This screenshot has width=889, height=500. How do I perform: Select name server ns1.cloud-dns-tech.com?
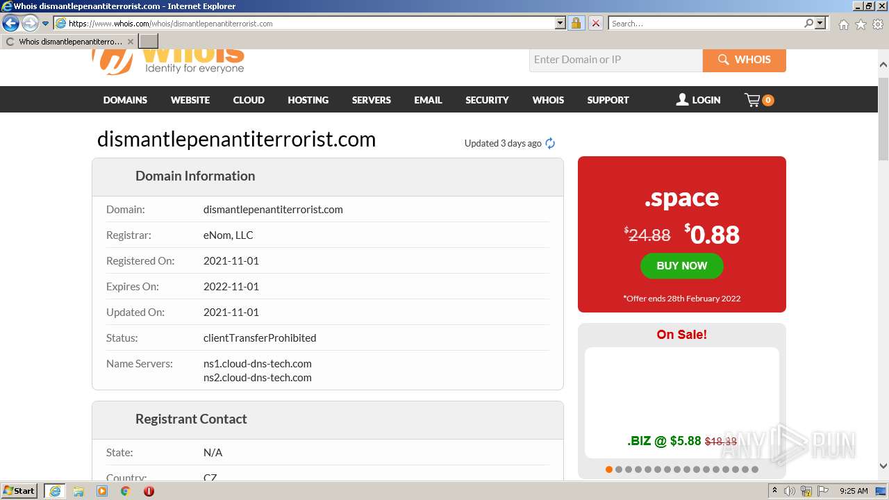click(x=258, y=364)
